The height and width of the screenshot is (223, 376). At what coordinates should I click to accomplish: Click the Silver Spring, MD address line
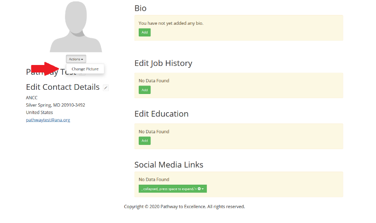coord(55,105)
